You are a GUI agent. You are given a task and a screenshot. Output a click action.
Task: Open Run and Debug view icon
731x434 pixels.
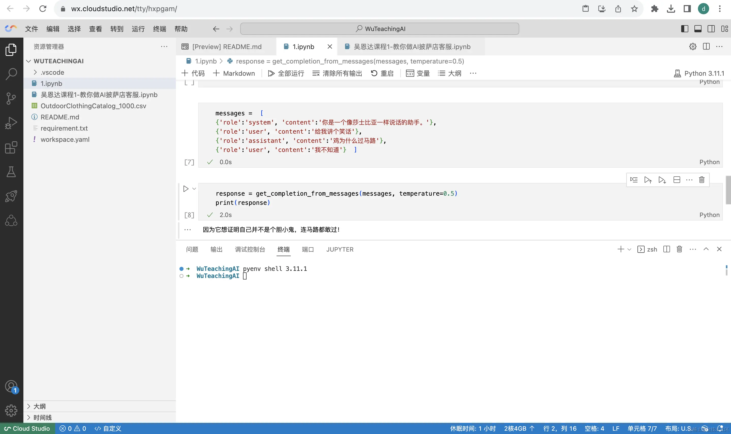(x=11, y=123)
